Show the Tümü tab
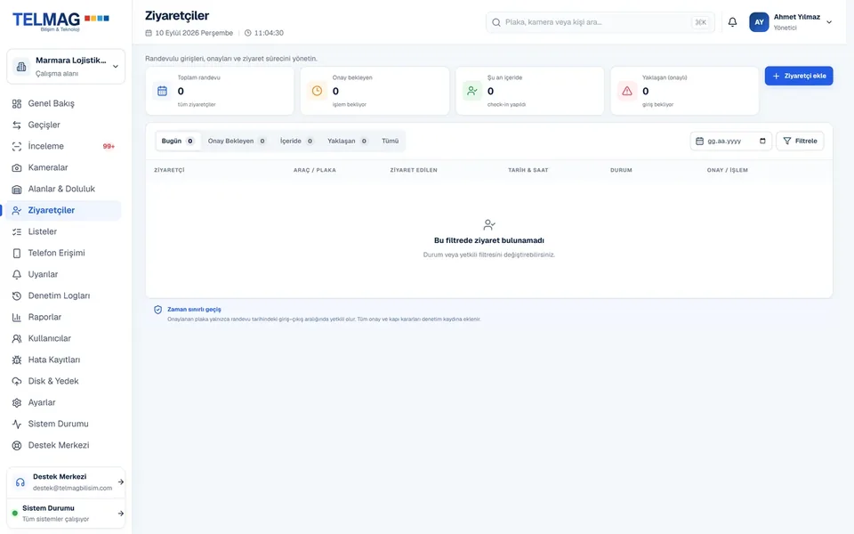Viewport: 854px width, 534px height. coord(390,142)
